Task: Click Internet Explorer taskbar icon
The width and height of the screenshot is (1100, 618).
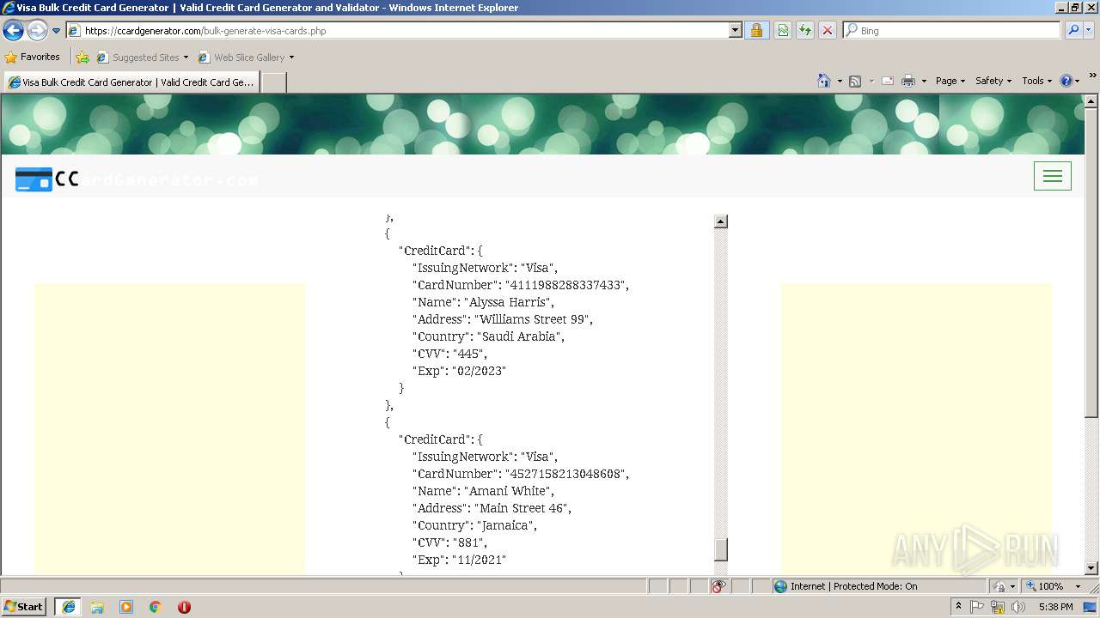Action: point(68,606)
